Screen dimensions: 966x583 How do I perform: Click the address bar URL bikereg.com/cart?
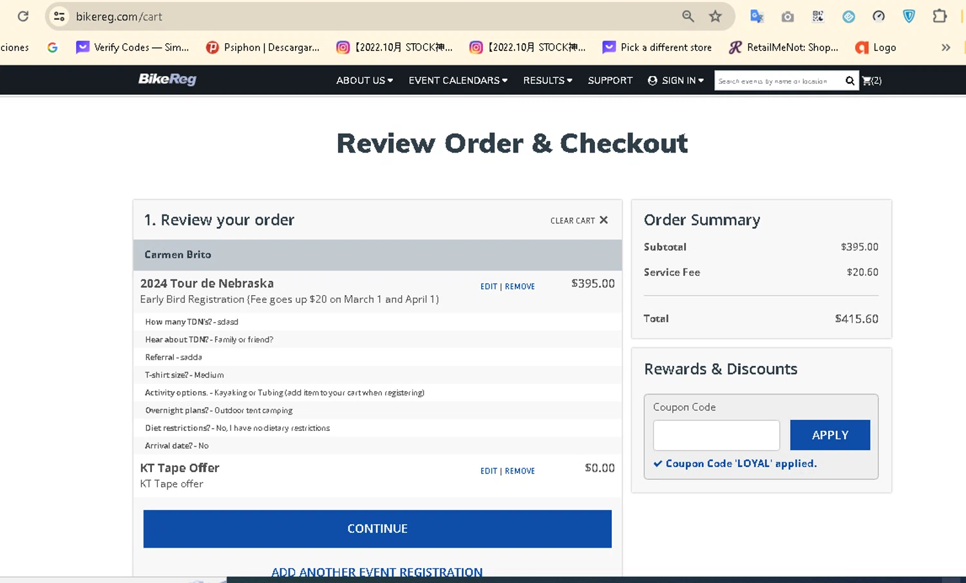[x=119, y=17]
